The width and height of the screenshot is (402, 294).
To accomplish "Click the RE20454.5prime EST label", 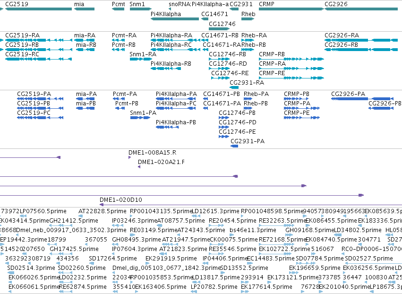I will tap(232, 221).
